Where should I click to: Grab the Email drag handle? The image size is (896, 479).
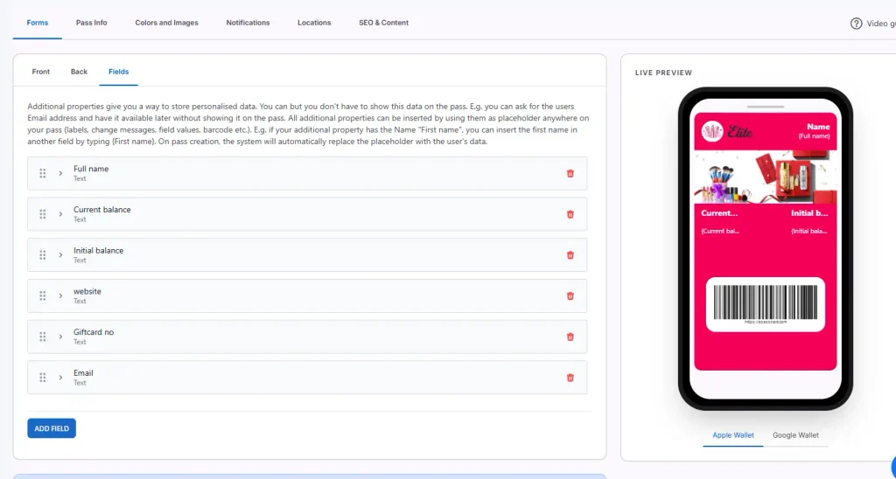pyautogui.click(x=42, y=378)
